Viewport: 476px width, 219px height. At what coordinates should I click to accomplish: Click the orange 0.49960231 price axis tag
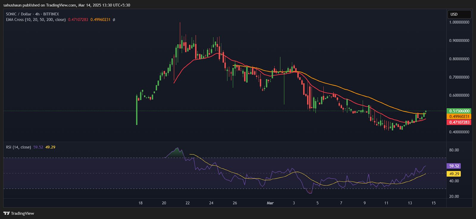coord(459,116)
